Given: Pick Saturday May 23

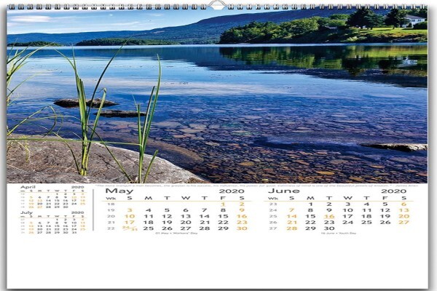Looking at the screenshot, I should coord(242,223).
